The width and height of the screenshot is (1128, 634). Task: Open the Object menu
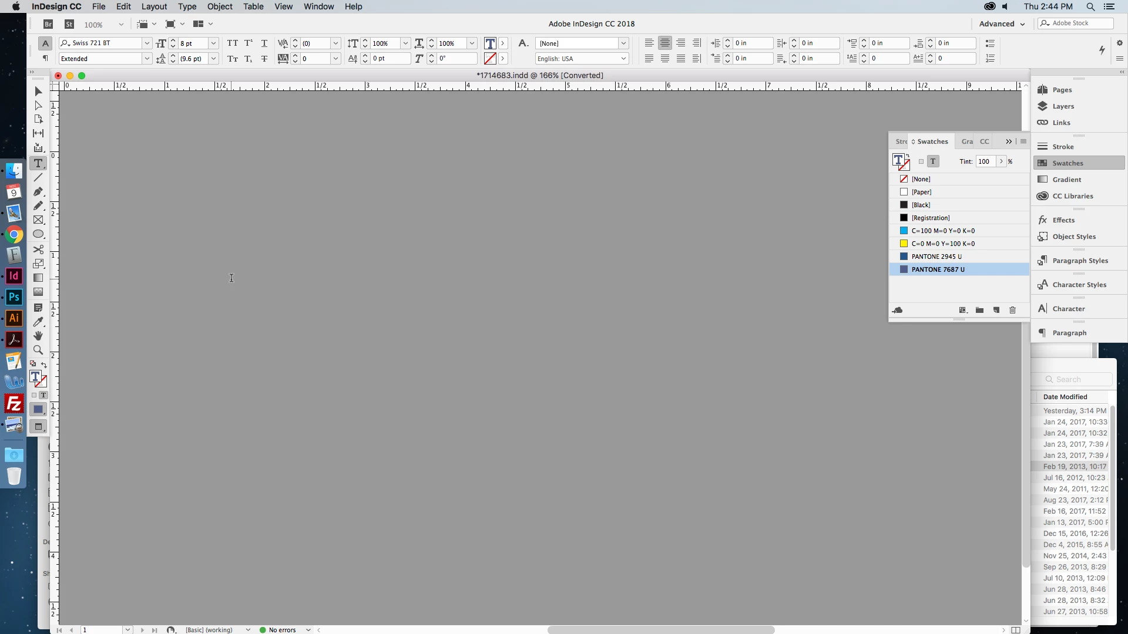pyautogui.click(x=220, y=6)
